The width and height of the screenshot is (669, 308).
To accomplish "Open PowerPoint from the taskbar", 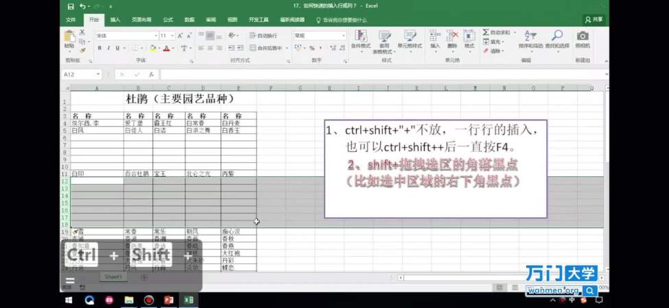I will pyautogui.click(x=169, y=300).
